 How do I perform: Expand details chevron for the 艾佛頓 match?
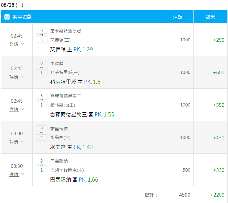[x=22, y=44]
